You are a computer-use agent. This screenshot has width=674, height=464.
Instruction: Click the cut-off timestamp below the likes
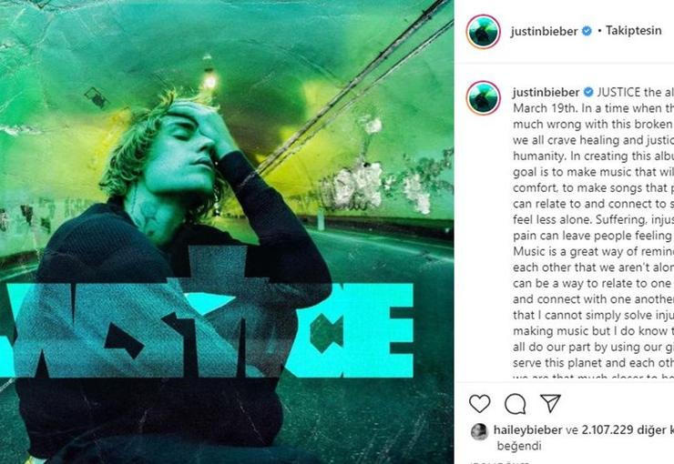pos(498,462)
